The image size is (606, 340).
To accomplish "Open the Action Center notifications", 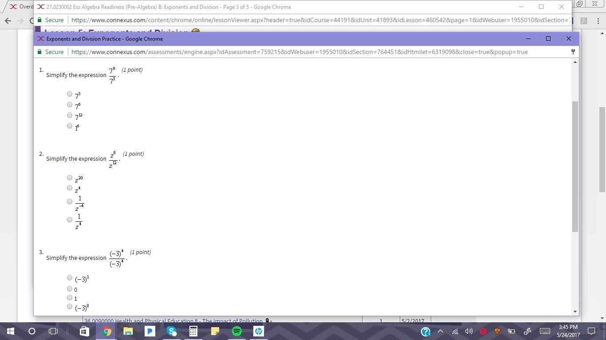I will [591, 331].
